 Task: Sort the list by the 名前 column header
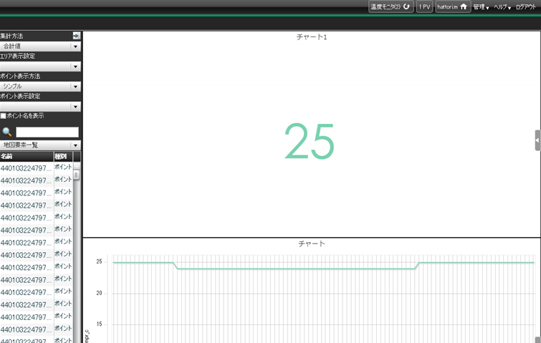click(27, 156)
